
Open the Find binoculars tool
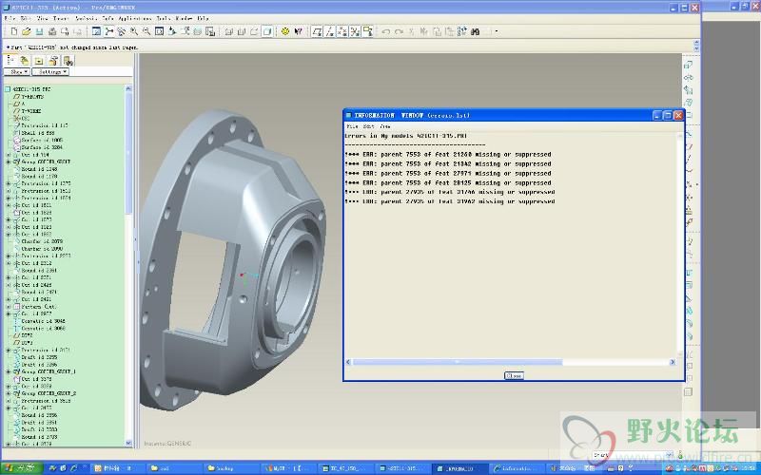pyautogui.click(x=475, y=31)
